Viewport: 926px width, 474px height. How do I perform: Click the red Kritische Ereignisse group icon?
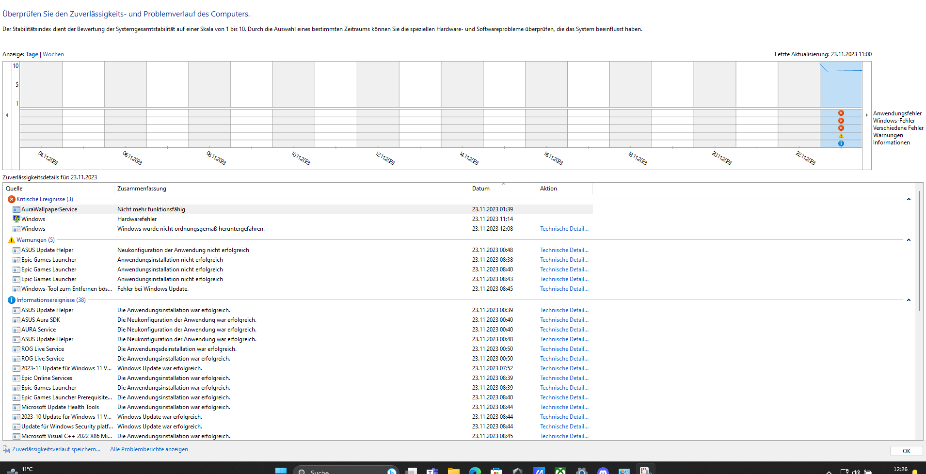click(x=12, y=199)
